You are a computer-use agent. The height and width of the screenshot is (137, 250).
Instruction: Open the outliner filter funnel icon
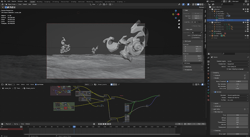pyautogui.click(x=244, y=4)
